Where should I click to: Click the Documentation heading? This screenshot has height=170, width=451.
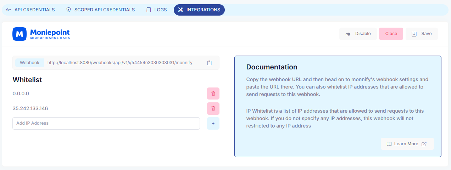click(x=272, y=67)
